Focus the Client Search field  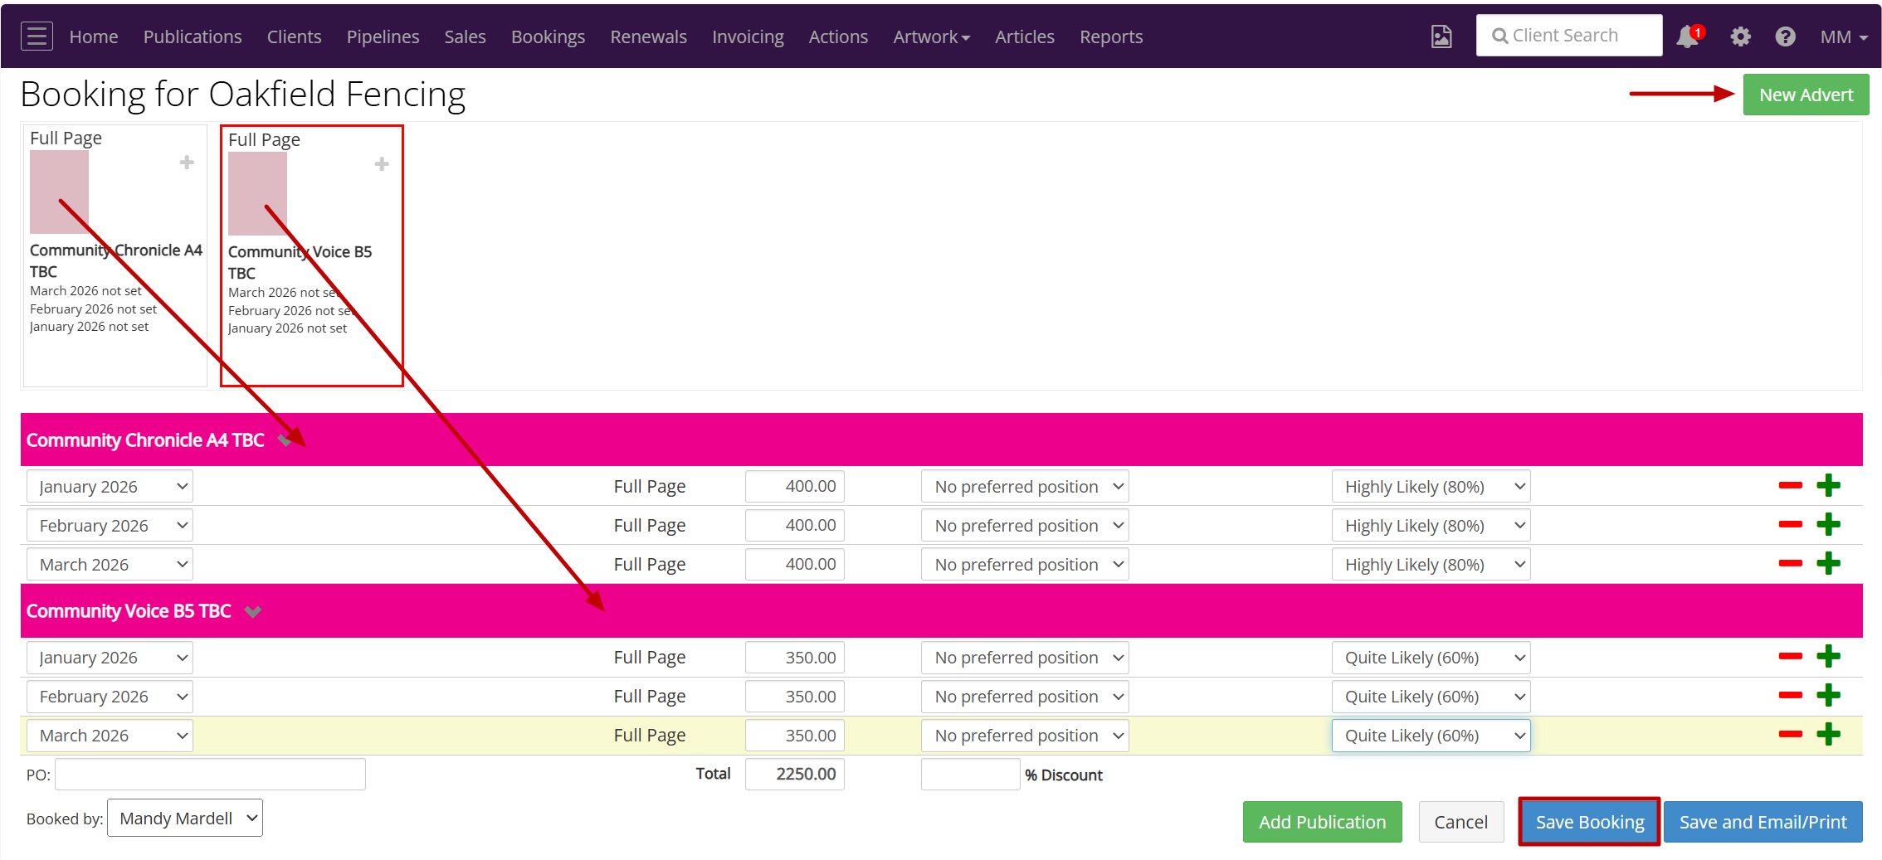point(1568,36)
